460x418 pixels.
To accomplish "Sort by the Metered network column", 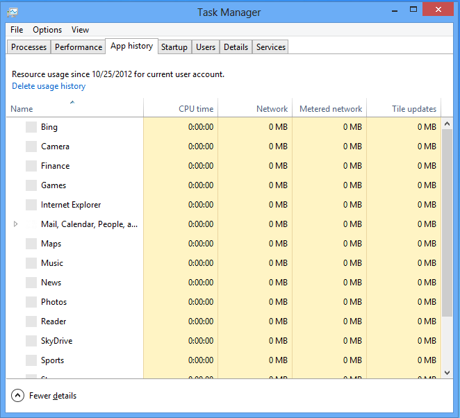I will (x=329, y=108).
